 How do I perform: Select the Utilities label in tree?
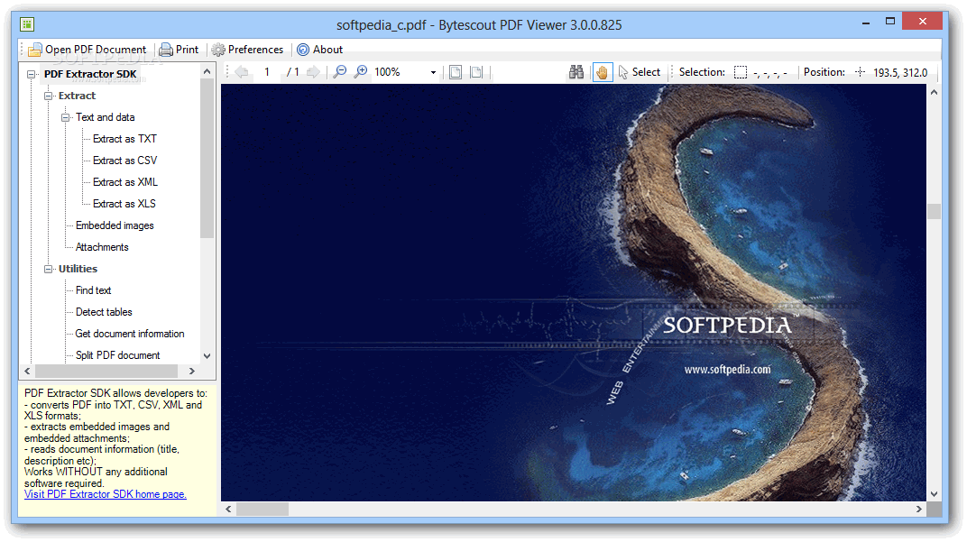click(78, 269)
